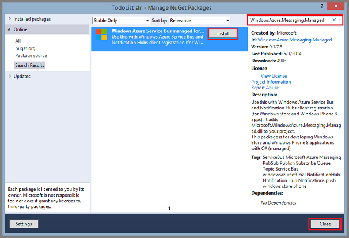This screenshot has width=349, height=238.
Task: Click the Online label
Action: 20,29
